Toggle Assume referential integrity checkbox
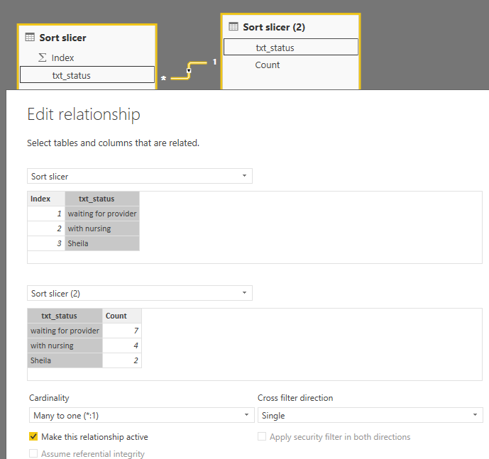This screenshot has width=489, height=459. pos(33,453)
